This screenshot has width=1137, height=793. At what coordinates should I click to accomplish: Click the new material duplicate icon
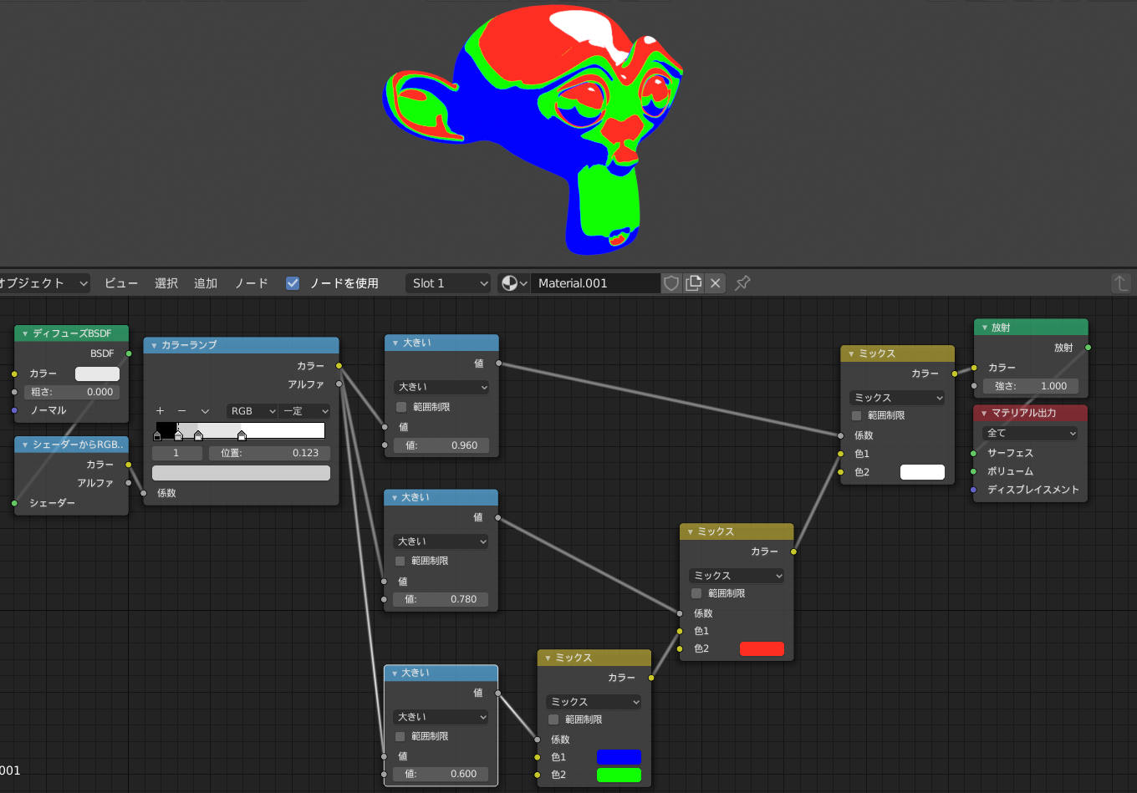click(693, 283)
